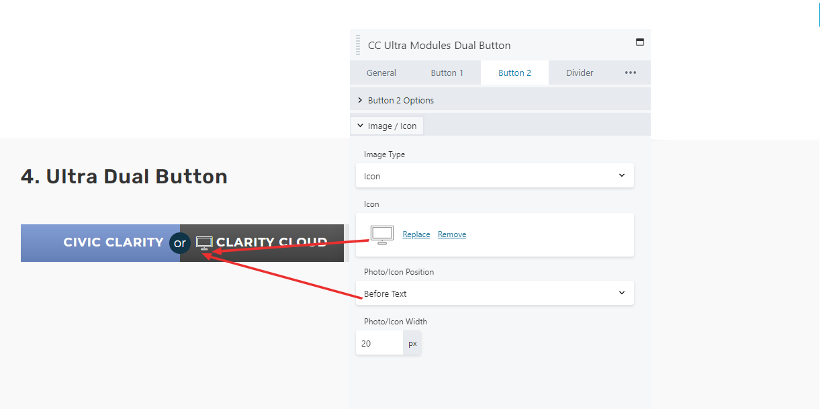Switch to the Button 1 tab
The image size is (820, 409).
tap(447, 73)
